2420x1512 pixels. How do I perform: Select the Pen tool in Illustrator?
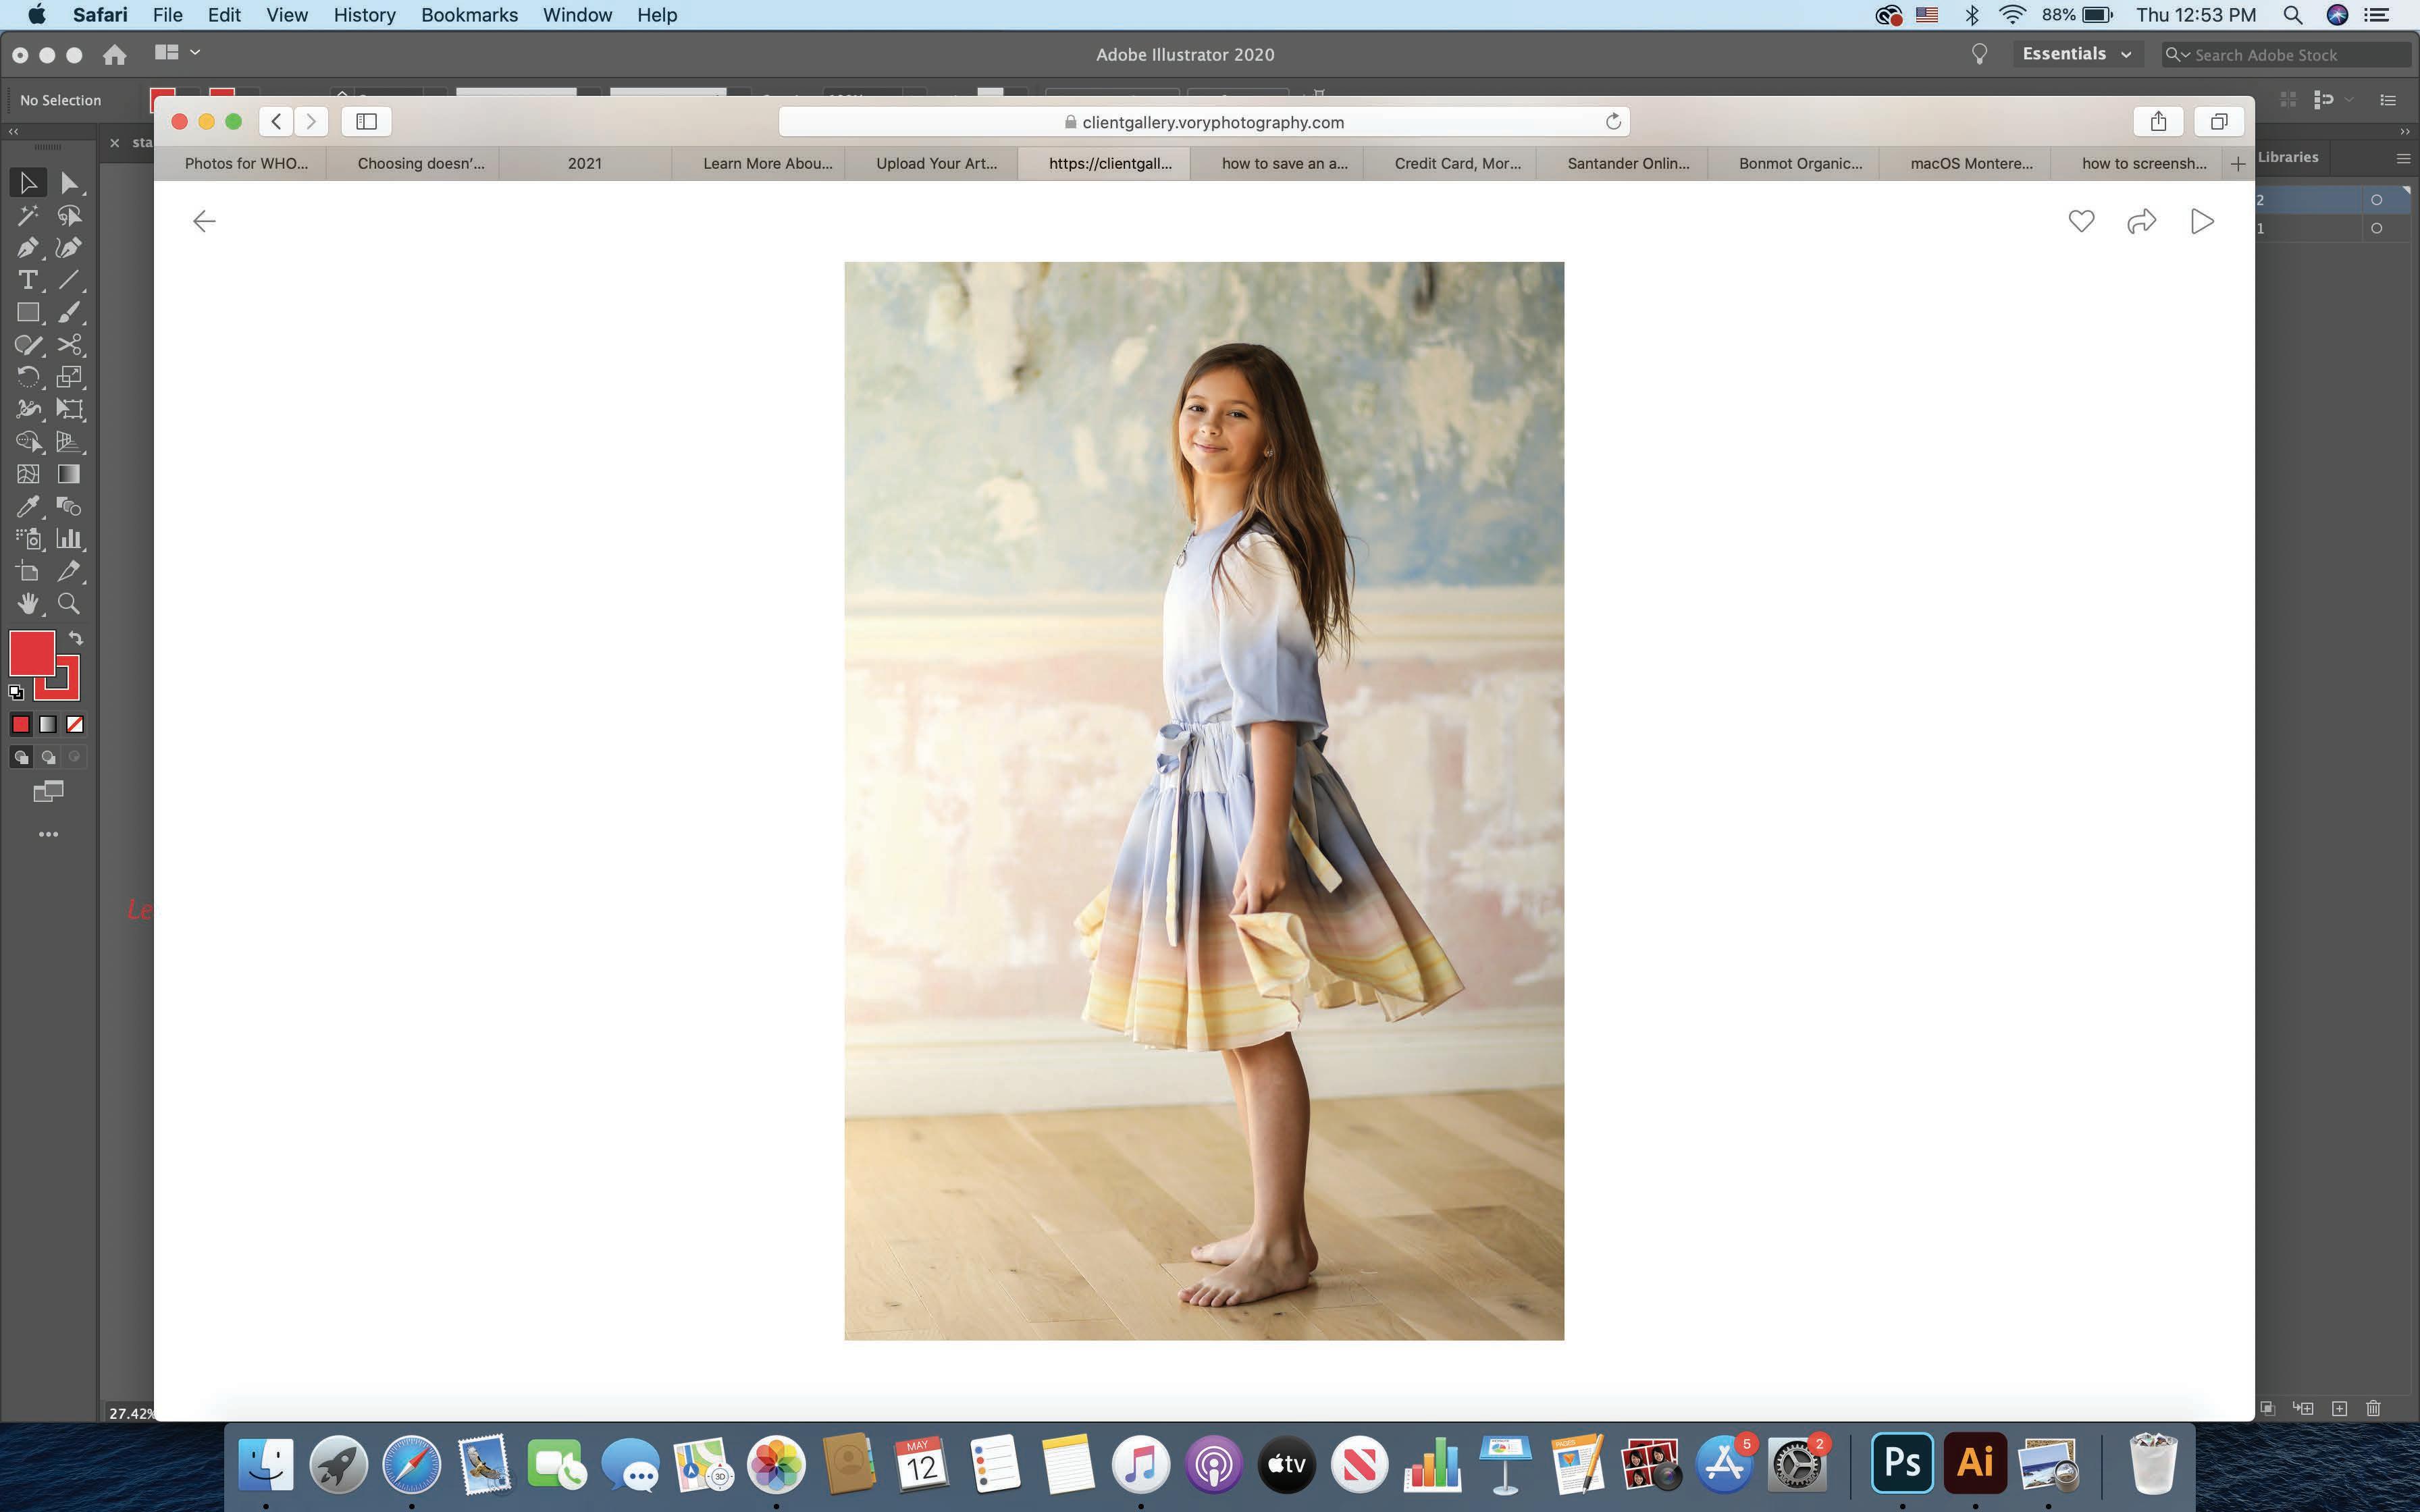point(27,248)
